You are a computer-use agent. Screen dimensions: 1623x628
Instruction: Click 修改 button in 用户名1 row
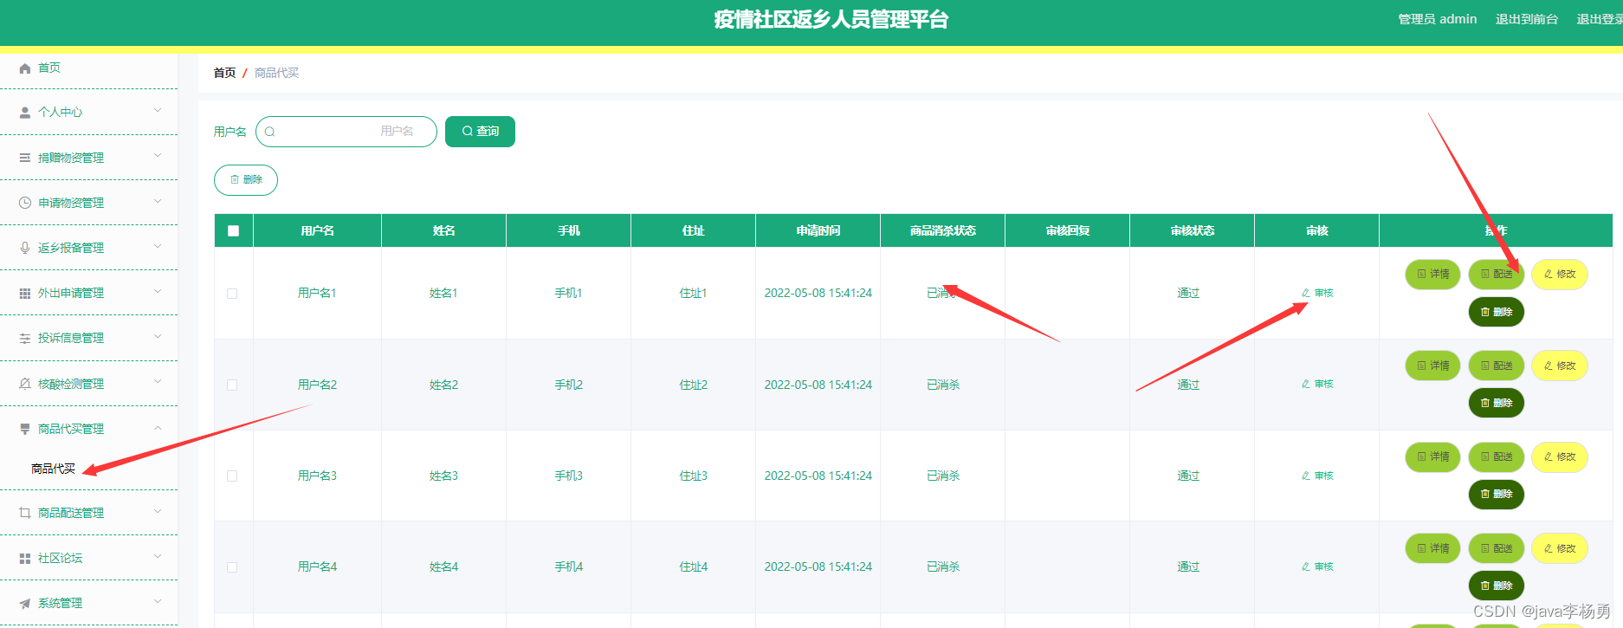(1560, 274)
